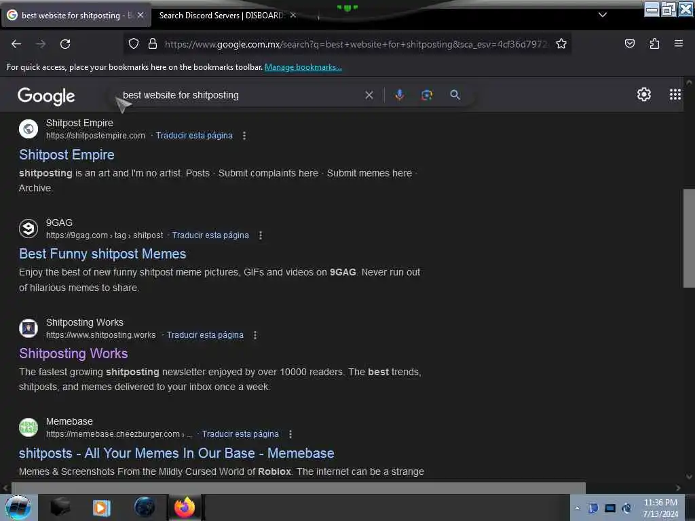Open the shield tracking protection icon
This screenshot has width=695, height=521.
click(x=134, y=43)
